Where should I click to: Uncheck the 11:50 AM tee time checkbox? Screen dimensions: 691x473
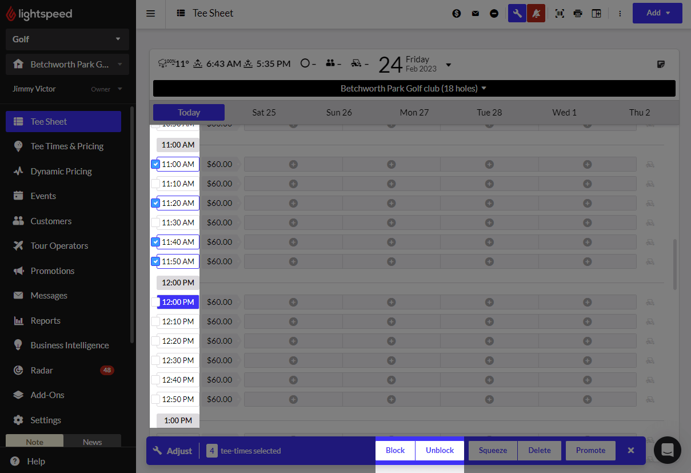click(155, 261)
